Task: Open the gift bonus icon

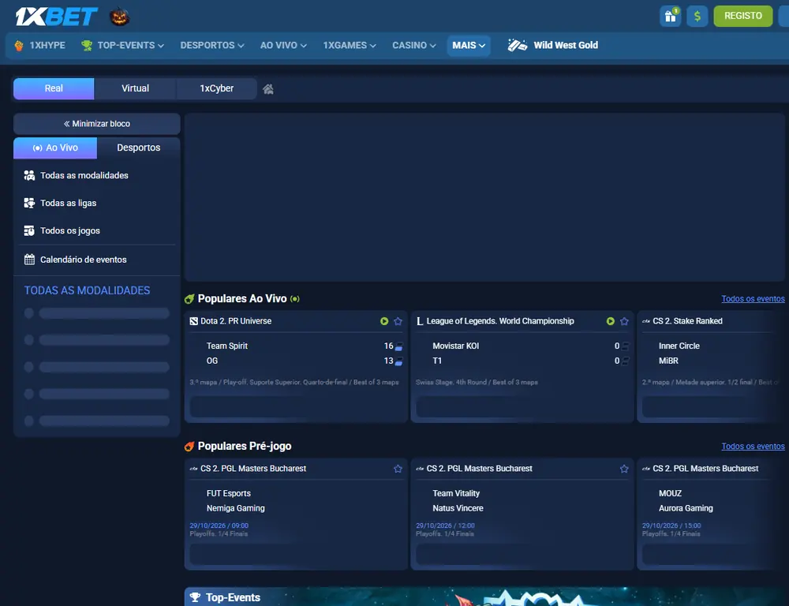Action: coord(670,16)
